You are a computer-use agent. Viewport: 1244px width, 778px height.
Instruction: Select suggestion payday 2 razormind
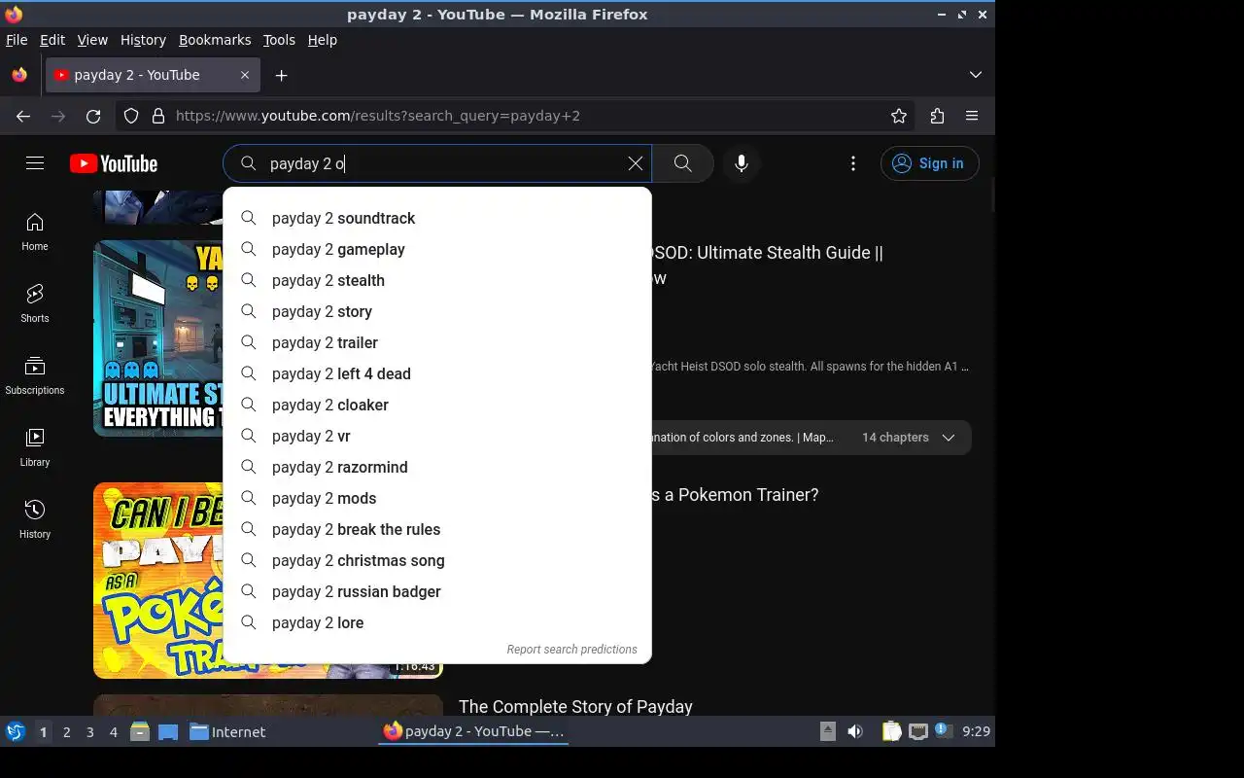437,467
